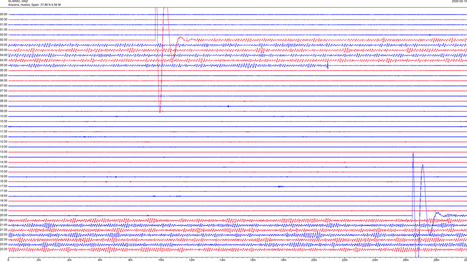Select the 00:30 trace time label

[x=3, y=19]
